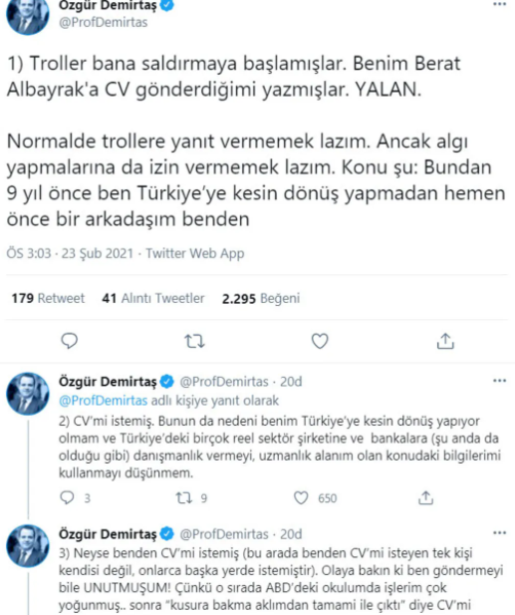The height and width of the screenshot is (615, 515).
Task: Like the main tweet with the heart icon
Action: (320, 341)
